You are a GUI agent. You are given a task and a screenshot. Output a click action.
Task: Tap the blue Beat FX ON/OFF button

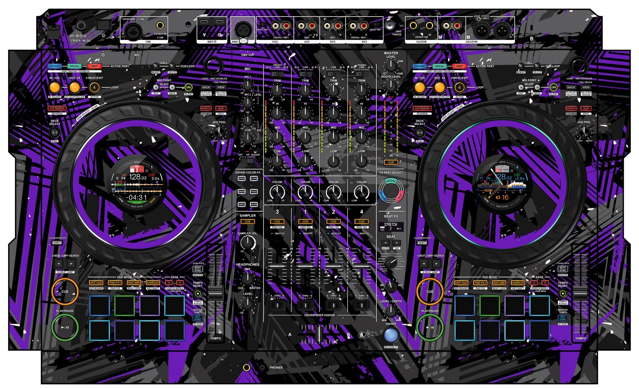pyautogui.click(x=391, y=336)
